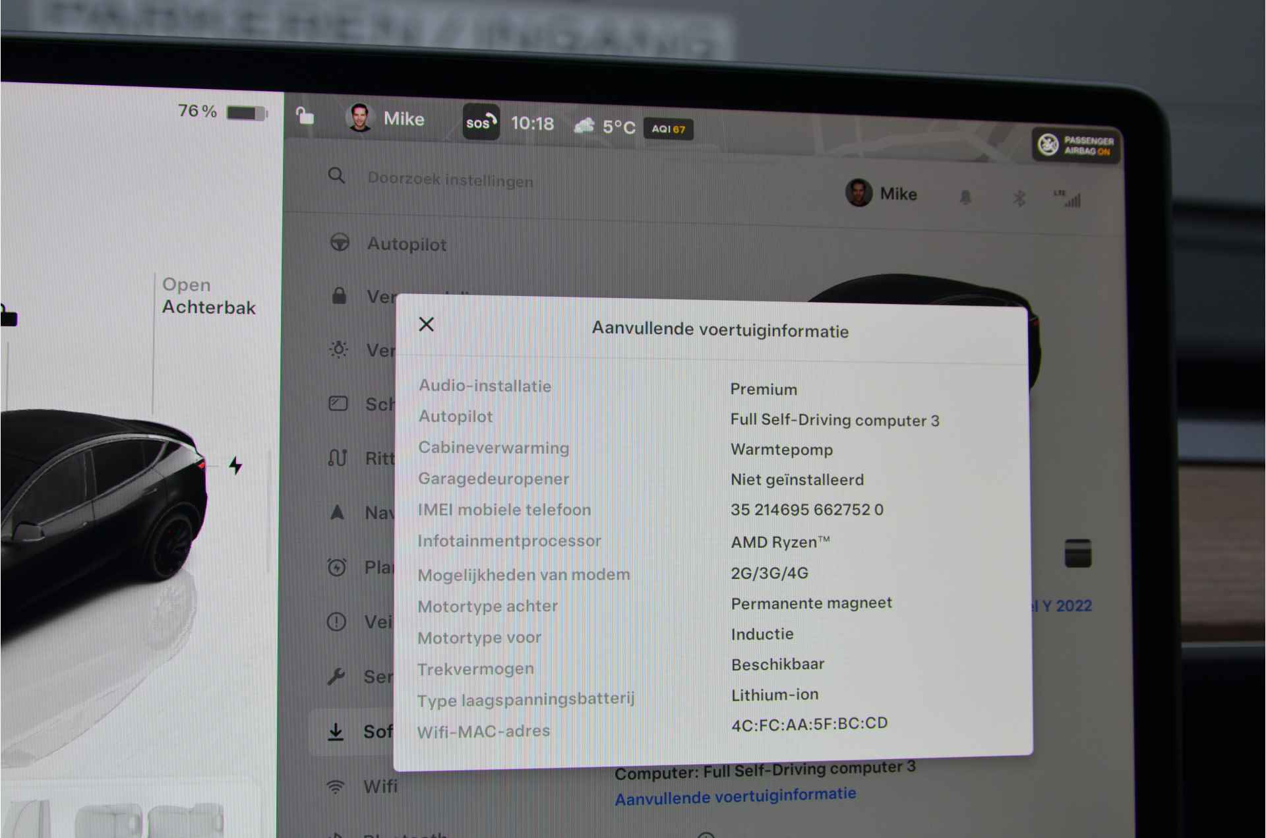
Task: Tap the dark card icon right of dialog
Action: point(1078,553)
